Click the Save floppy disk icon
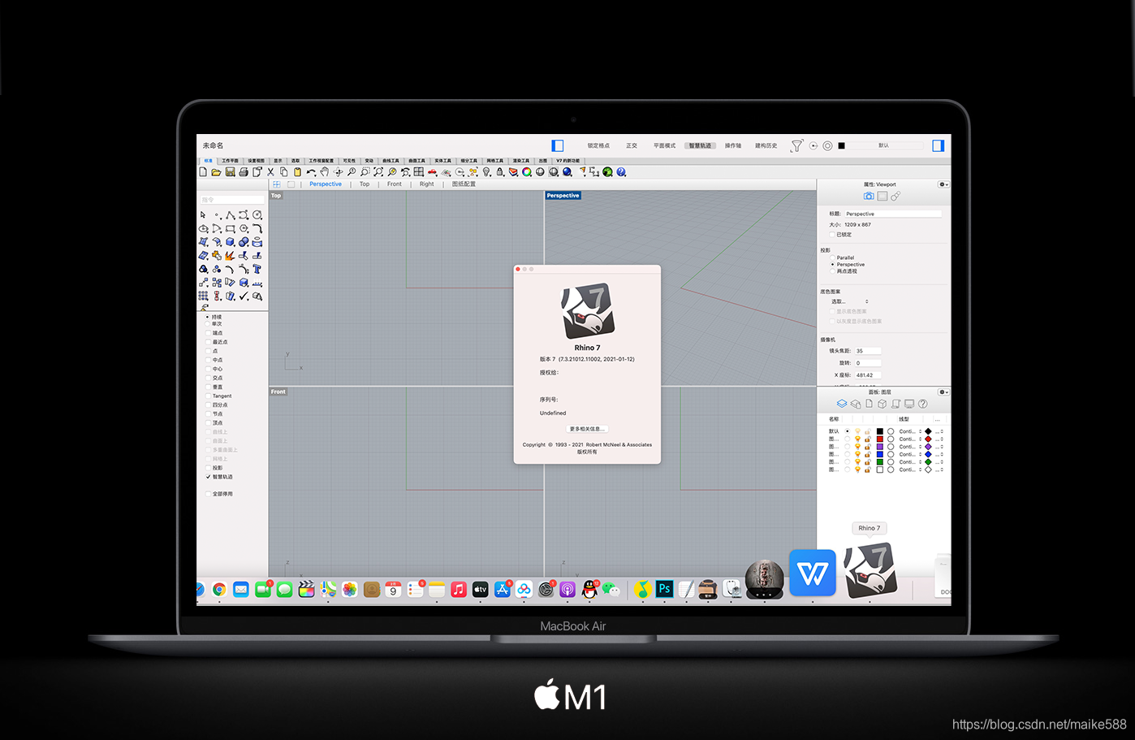1135x740 pixels. pyautogui.click(x=230, y=172)
